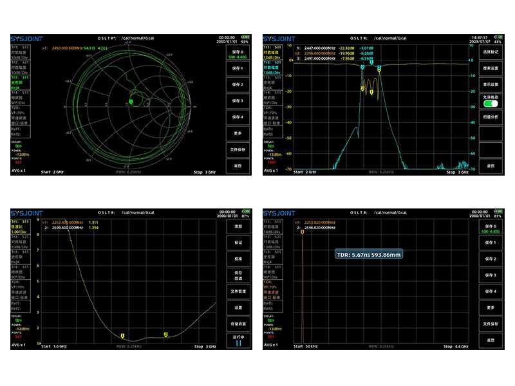Select marker 2 flag on the VSWR curve
This screenshot has width=515, height=386.
[164, 333]
